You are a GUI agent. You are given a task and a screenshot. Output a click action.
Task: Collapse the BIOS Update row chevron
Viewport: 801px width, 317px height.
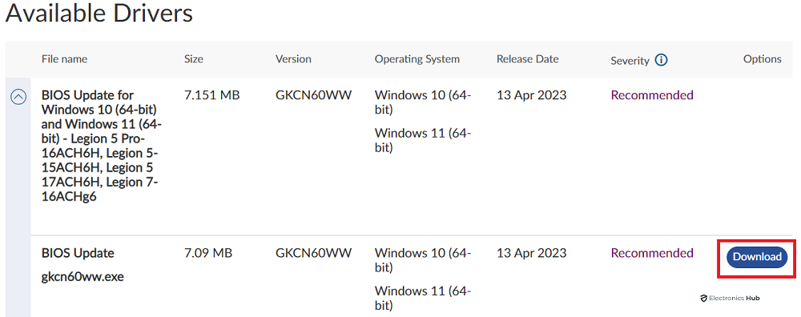pyautogui.click(x=18, y=97)
